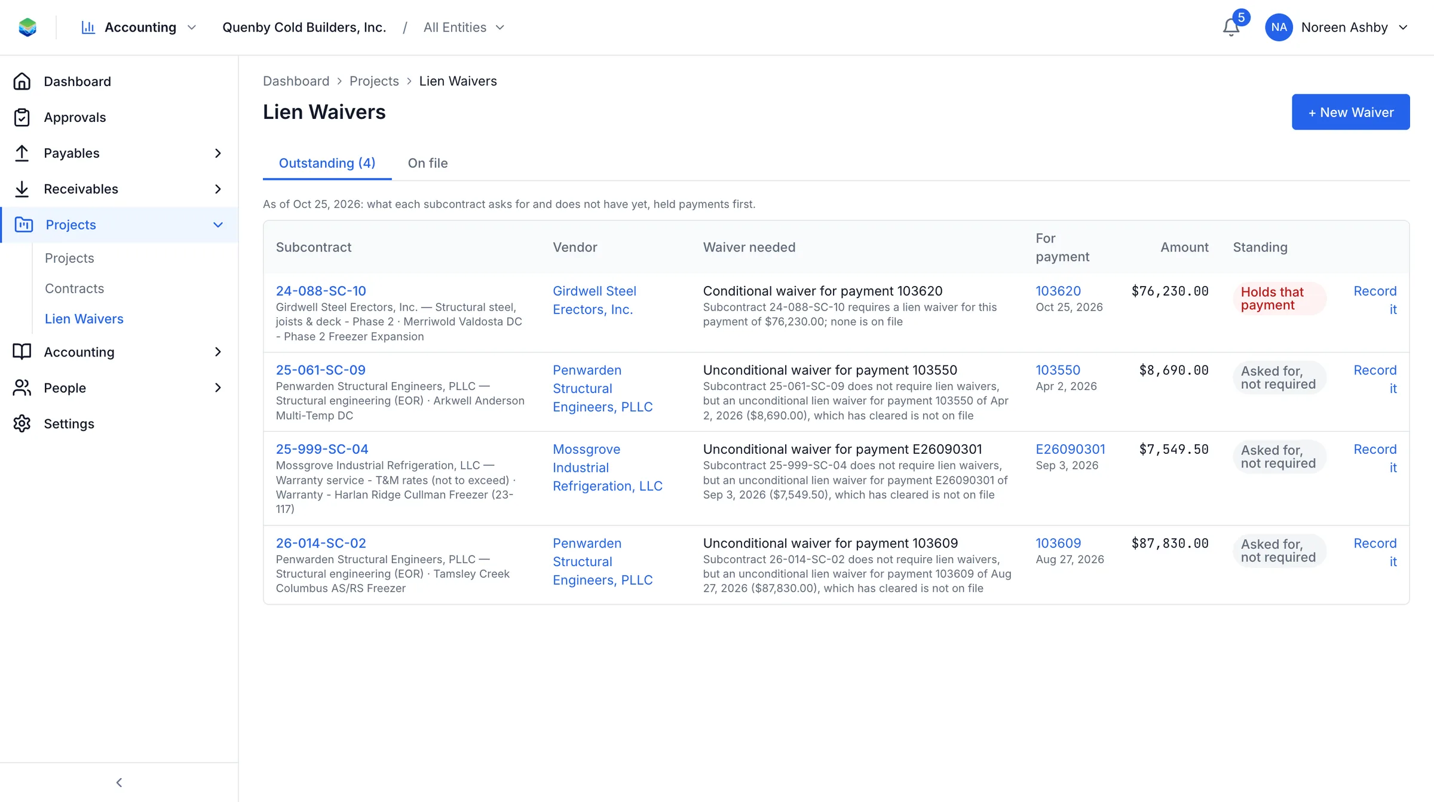
Task: Open Lien Waivers in the sidebar
Action: point(84,319)
